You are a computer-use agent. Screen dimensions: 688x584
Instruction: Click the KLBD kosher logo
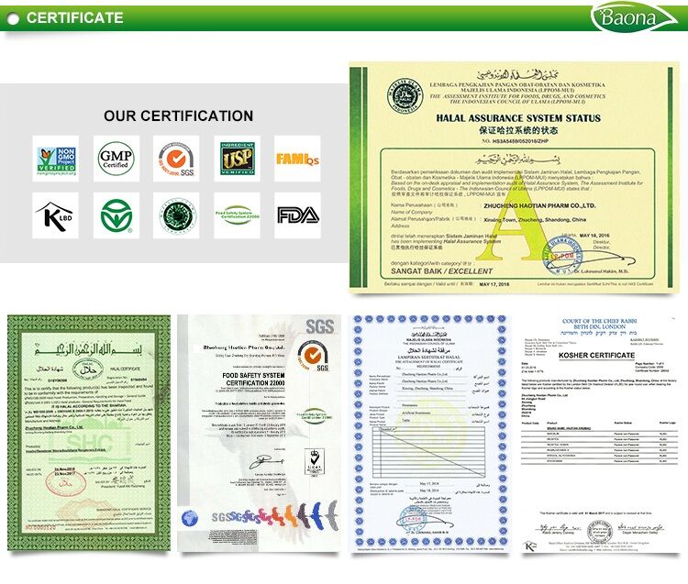click(x=55, y=215)
